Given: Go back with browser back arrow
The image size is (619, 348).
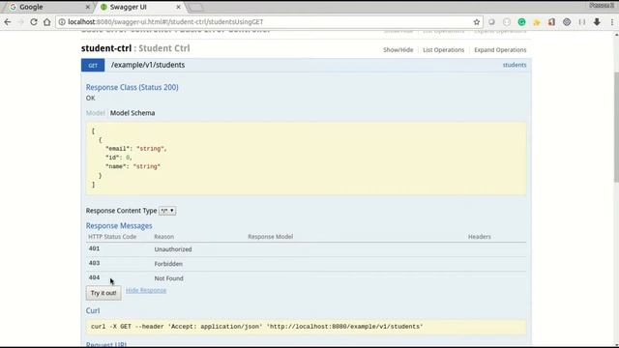Looking at the screenshot, I should (8, 22).
